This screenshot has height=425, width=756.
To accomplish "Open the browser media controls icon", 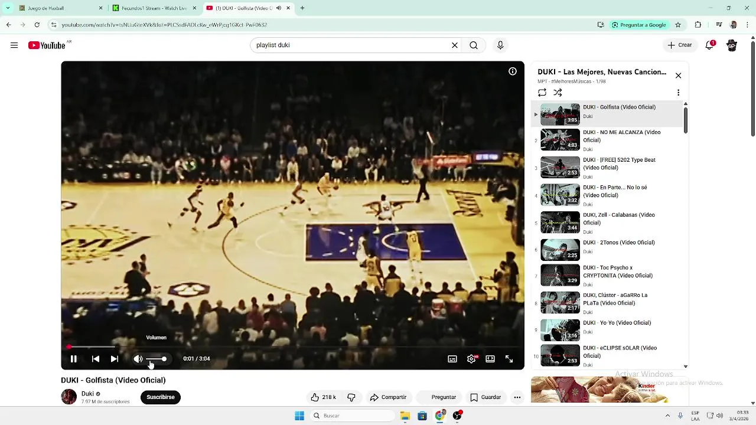I will tap(719, 25).
